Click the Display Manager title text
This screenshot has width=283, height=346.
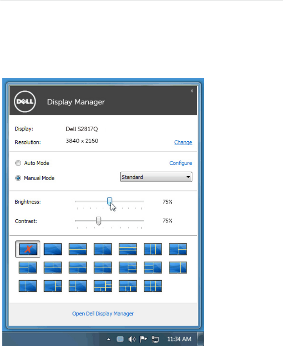tap(76, 102)
